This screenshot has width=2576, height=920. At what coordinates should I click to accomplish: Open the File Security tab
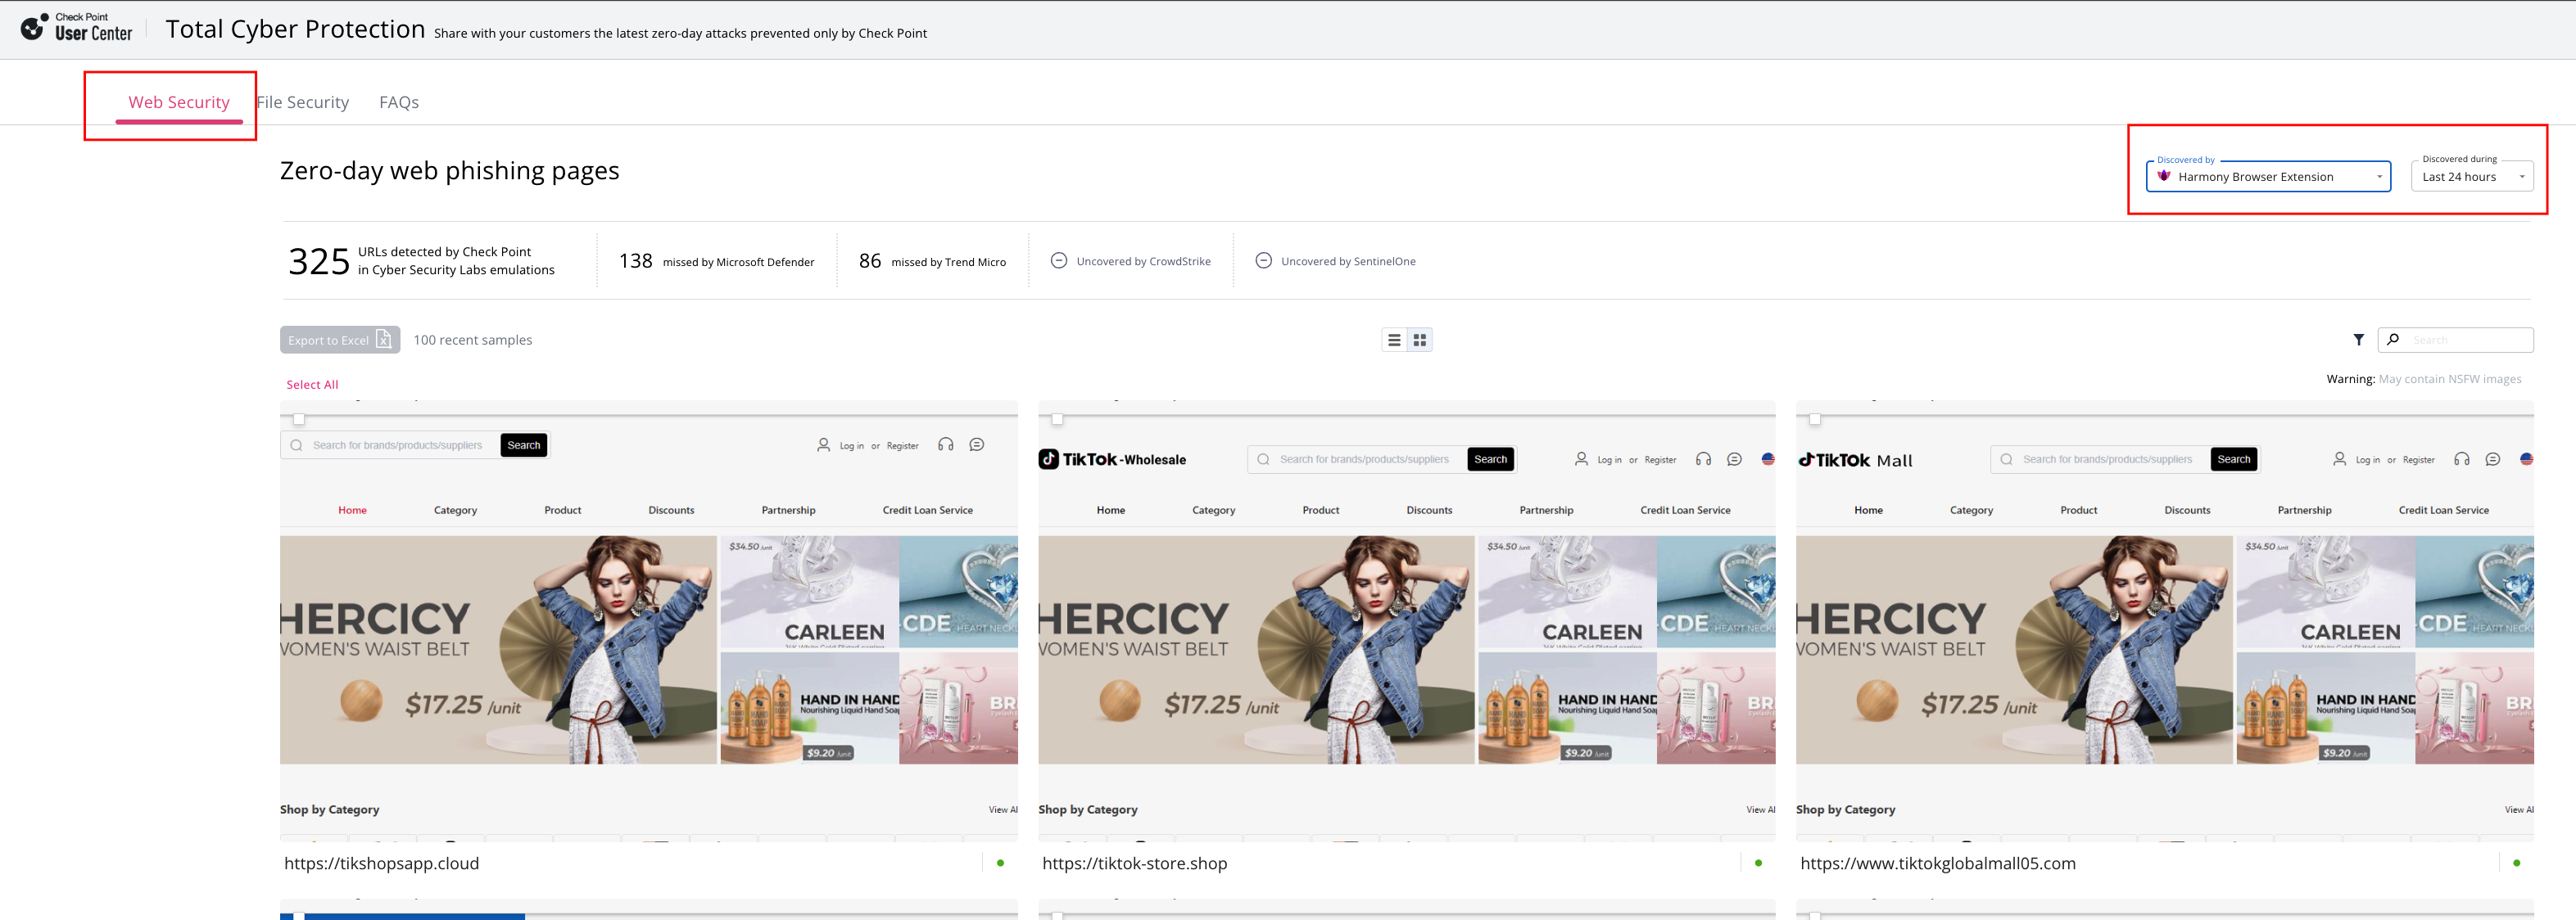click(x=303, y=101)
